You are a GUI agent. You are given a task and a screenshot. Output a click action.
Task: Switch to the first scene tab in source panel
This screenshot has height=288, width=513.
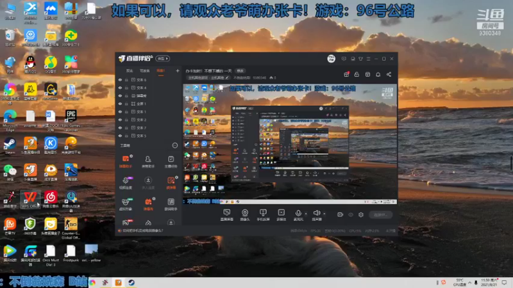click(x=130, y=71)
